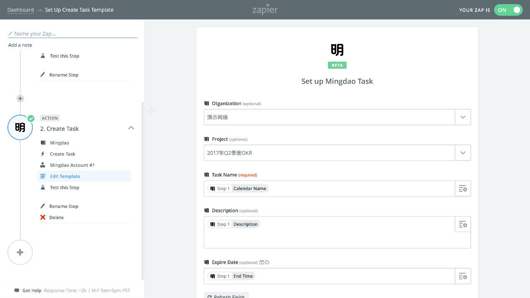Add a step with the small plus between steps

(20, 99)
